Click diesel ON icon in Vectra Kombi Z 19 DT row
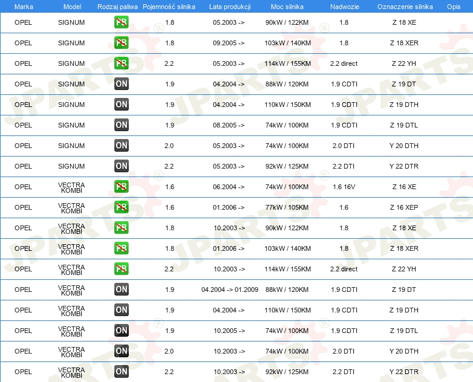473x382 pixels. 121,290
